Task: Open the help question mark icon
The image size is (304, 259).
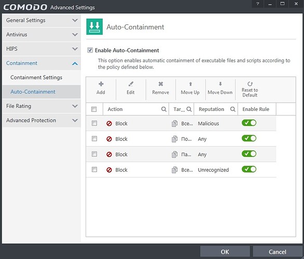Action: click(x=258, y=4)
